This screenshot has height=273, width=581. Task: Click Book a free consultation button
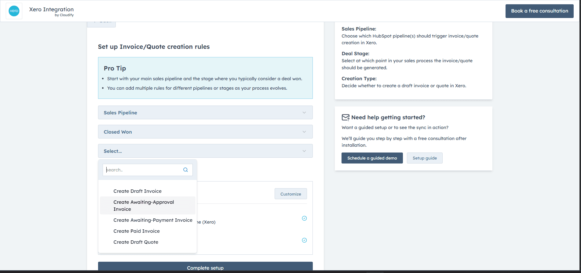[539, 11]
